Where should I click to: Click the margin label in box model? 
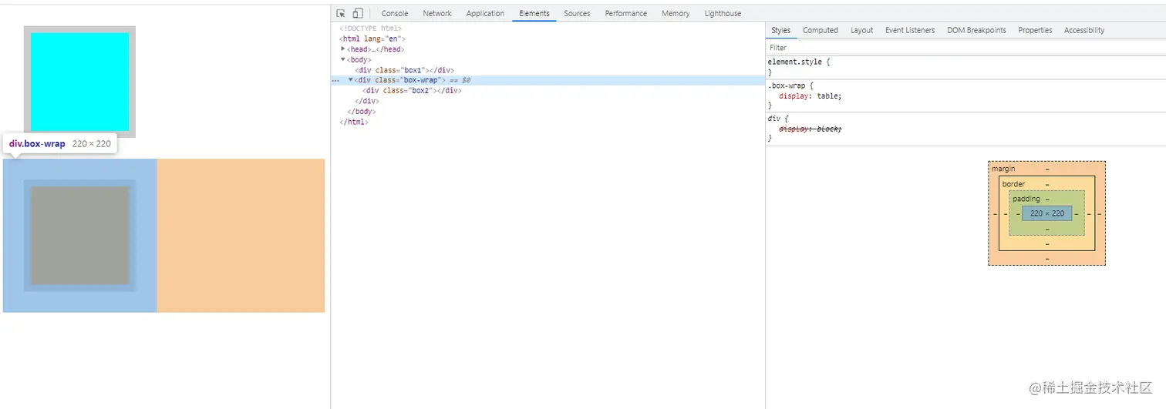coord(1003,169)
